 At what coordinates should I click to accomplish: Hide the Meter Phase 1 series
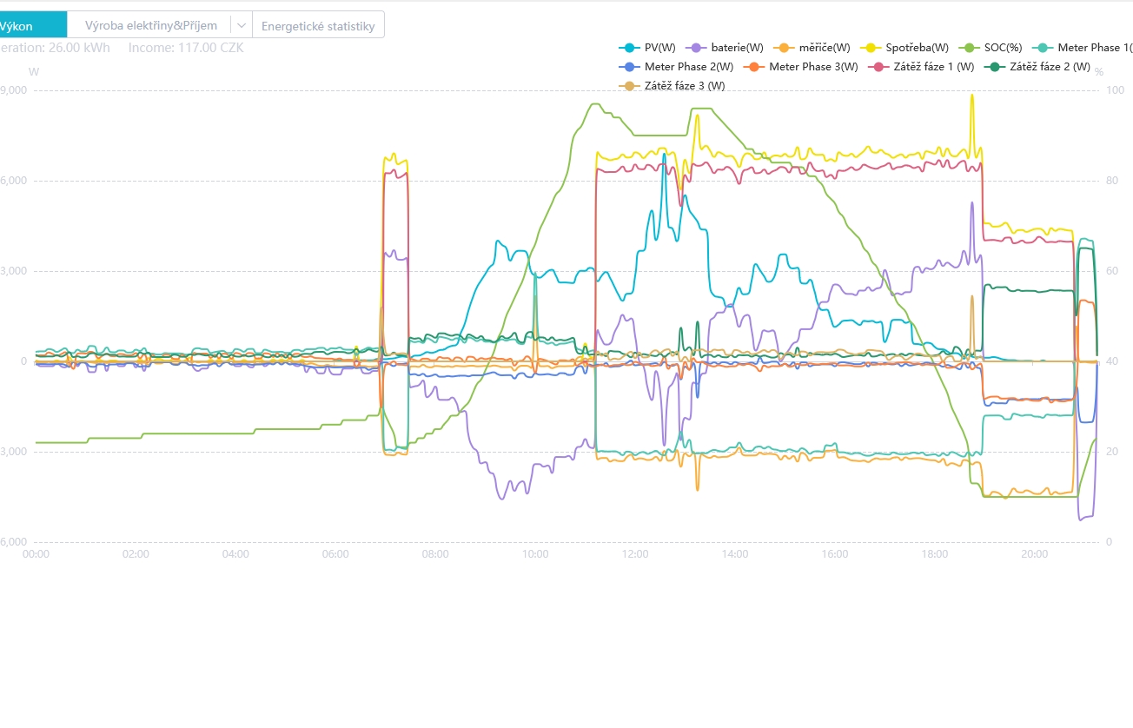coord(1083,48)
